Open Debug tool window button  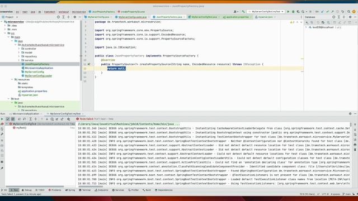click(x=27, y=190)
